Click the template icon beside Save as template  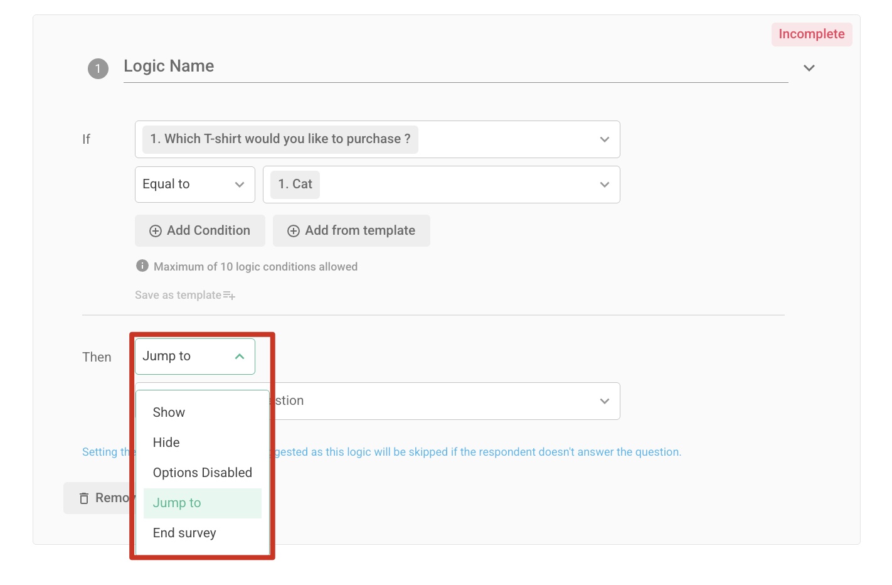[230, 295]
